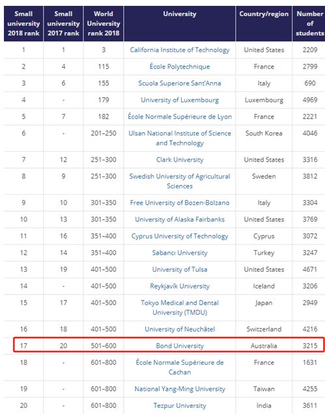Open Sabancı University link
The width and height of the screenshot is (325, 417).
pos(180,253)
